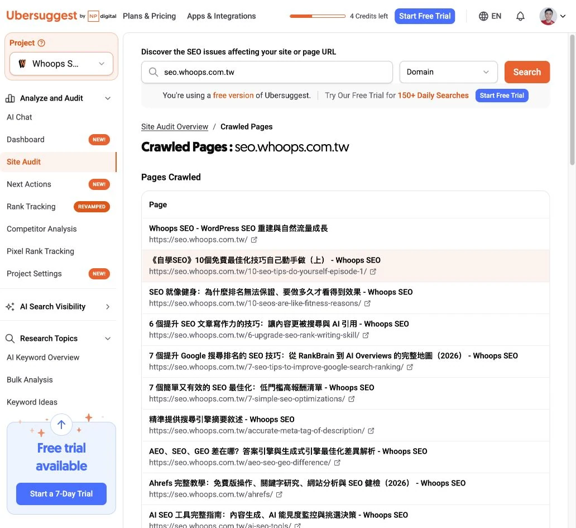576x528 pixels.
Task: Open the Domain scope dropdown
Action: coord(448,72)
